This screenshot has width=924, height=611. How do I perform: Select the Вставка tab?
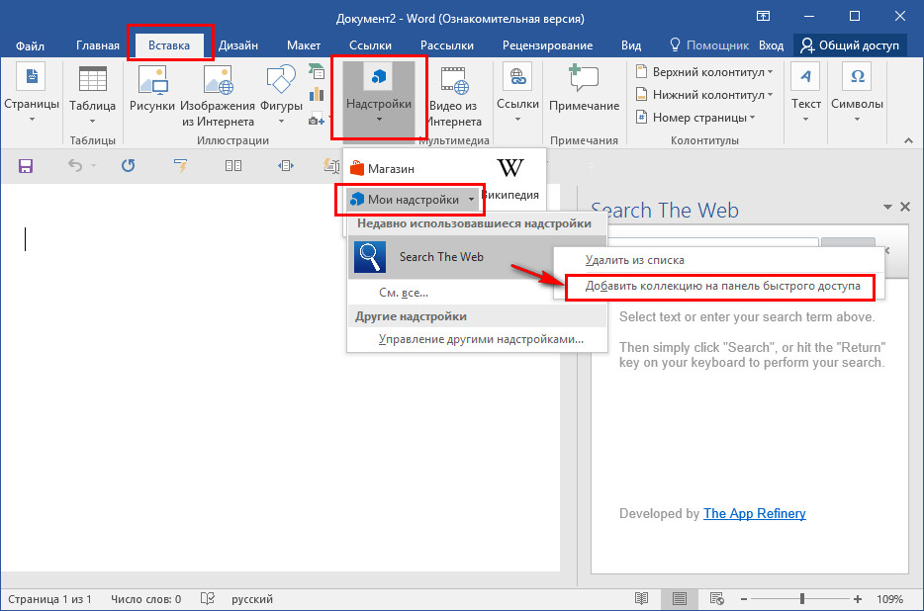169,45
